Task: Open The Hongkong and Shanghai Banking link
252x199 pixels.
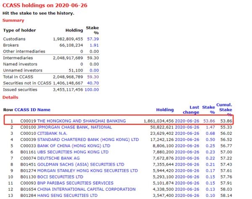Action: (x=81, y=121)
